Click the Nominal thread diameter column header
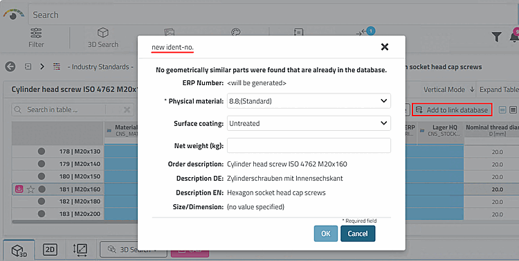Screen dimensions: 519x261 (491, 130)
